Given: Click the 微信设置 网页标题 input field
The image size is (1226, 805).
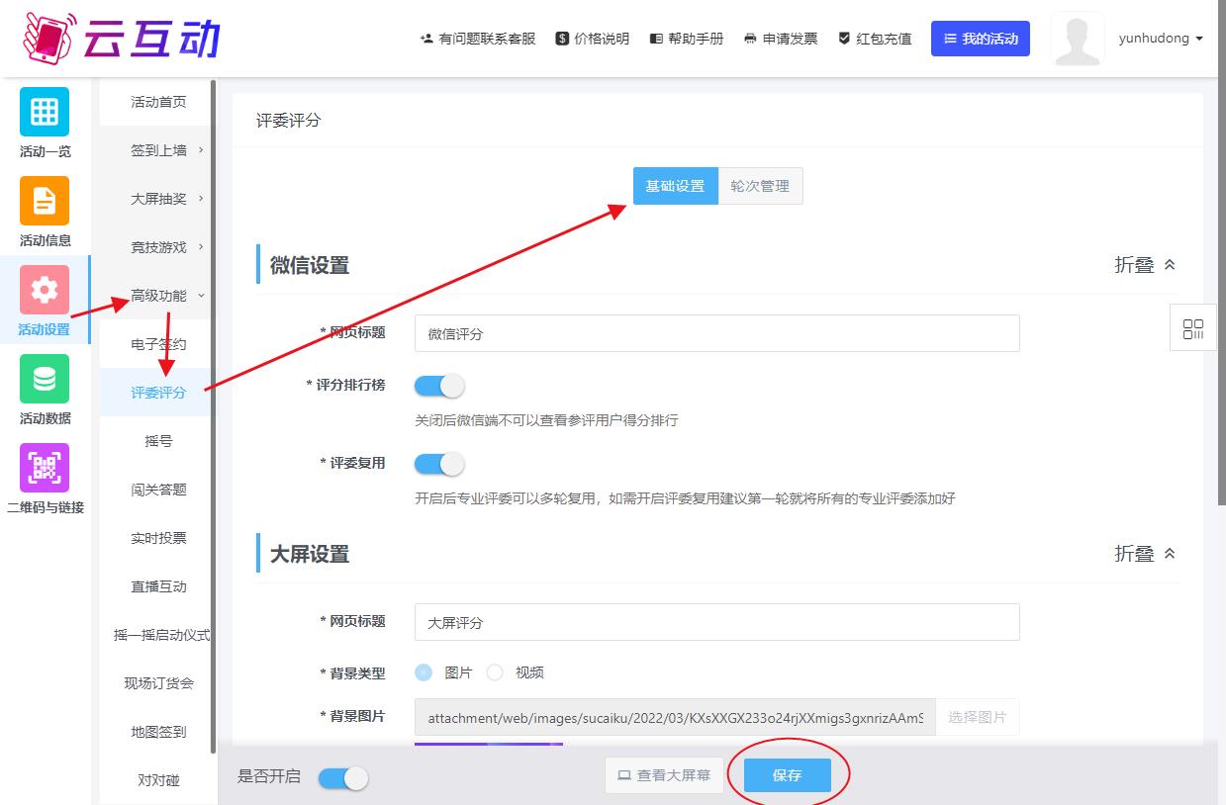Looking at the screenshot, I should (x=716, y=334).
